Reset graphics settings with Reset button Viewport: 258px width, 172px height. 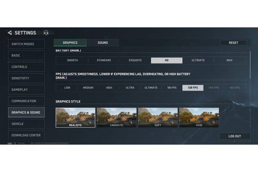tap(233, 43)
